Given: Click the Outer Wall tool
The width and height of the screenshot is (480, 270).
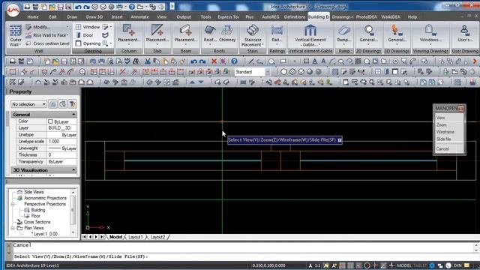Looking at the screenshot, I should pyautogui.click(x=15, y=35).
